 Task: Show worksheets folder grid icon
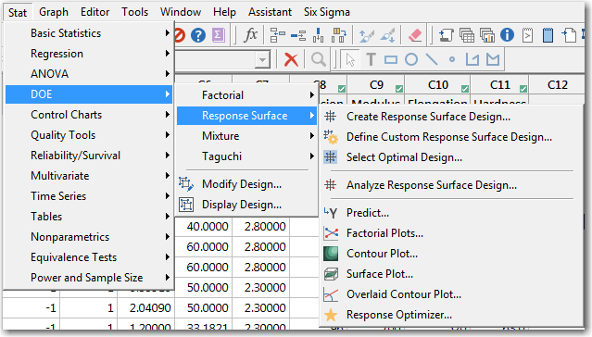coord(467,35)
